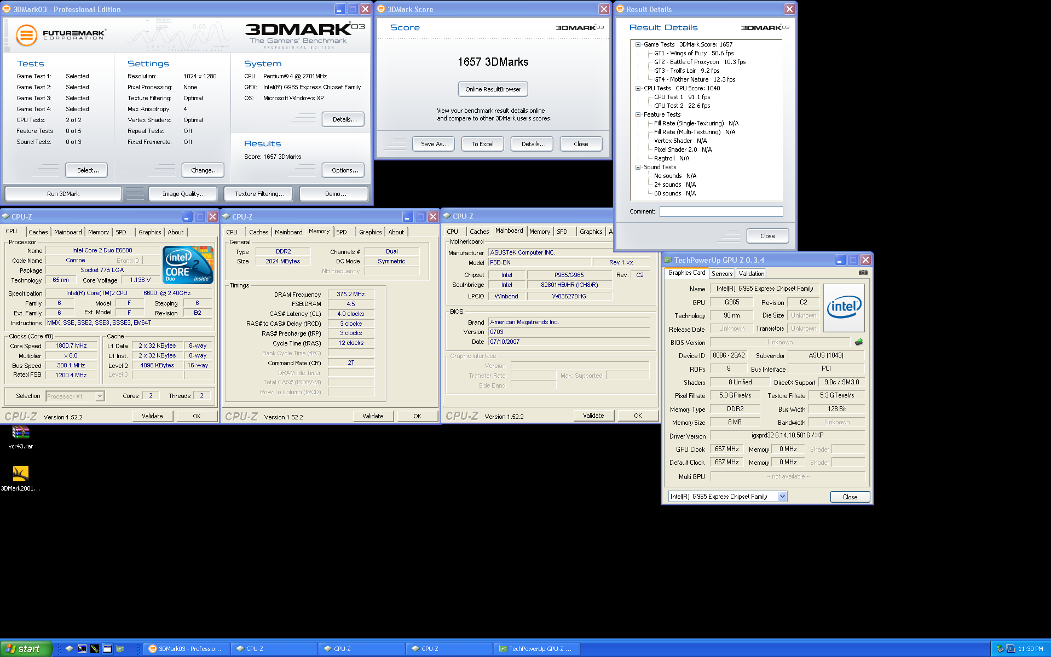Open the vcr43.rar desktop archive icon
Screen dimensions: 1051x657
pyautogui.click(x=20, y=433)
